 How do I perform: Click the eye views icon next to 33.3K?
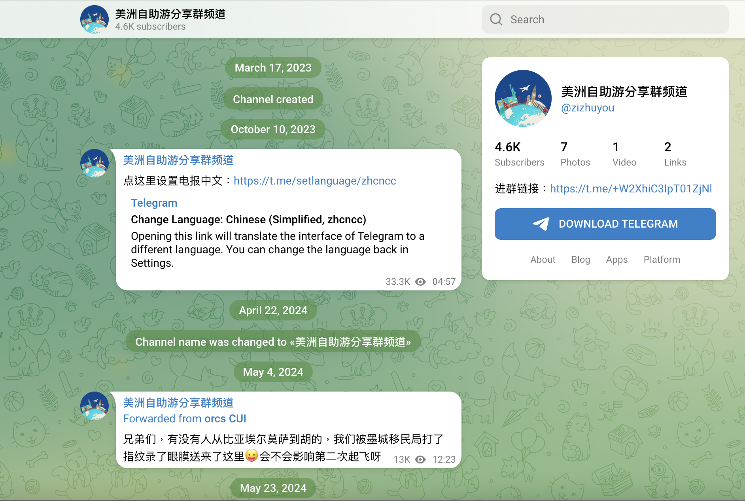[420, 282]
